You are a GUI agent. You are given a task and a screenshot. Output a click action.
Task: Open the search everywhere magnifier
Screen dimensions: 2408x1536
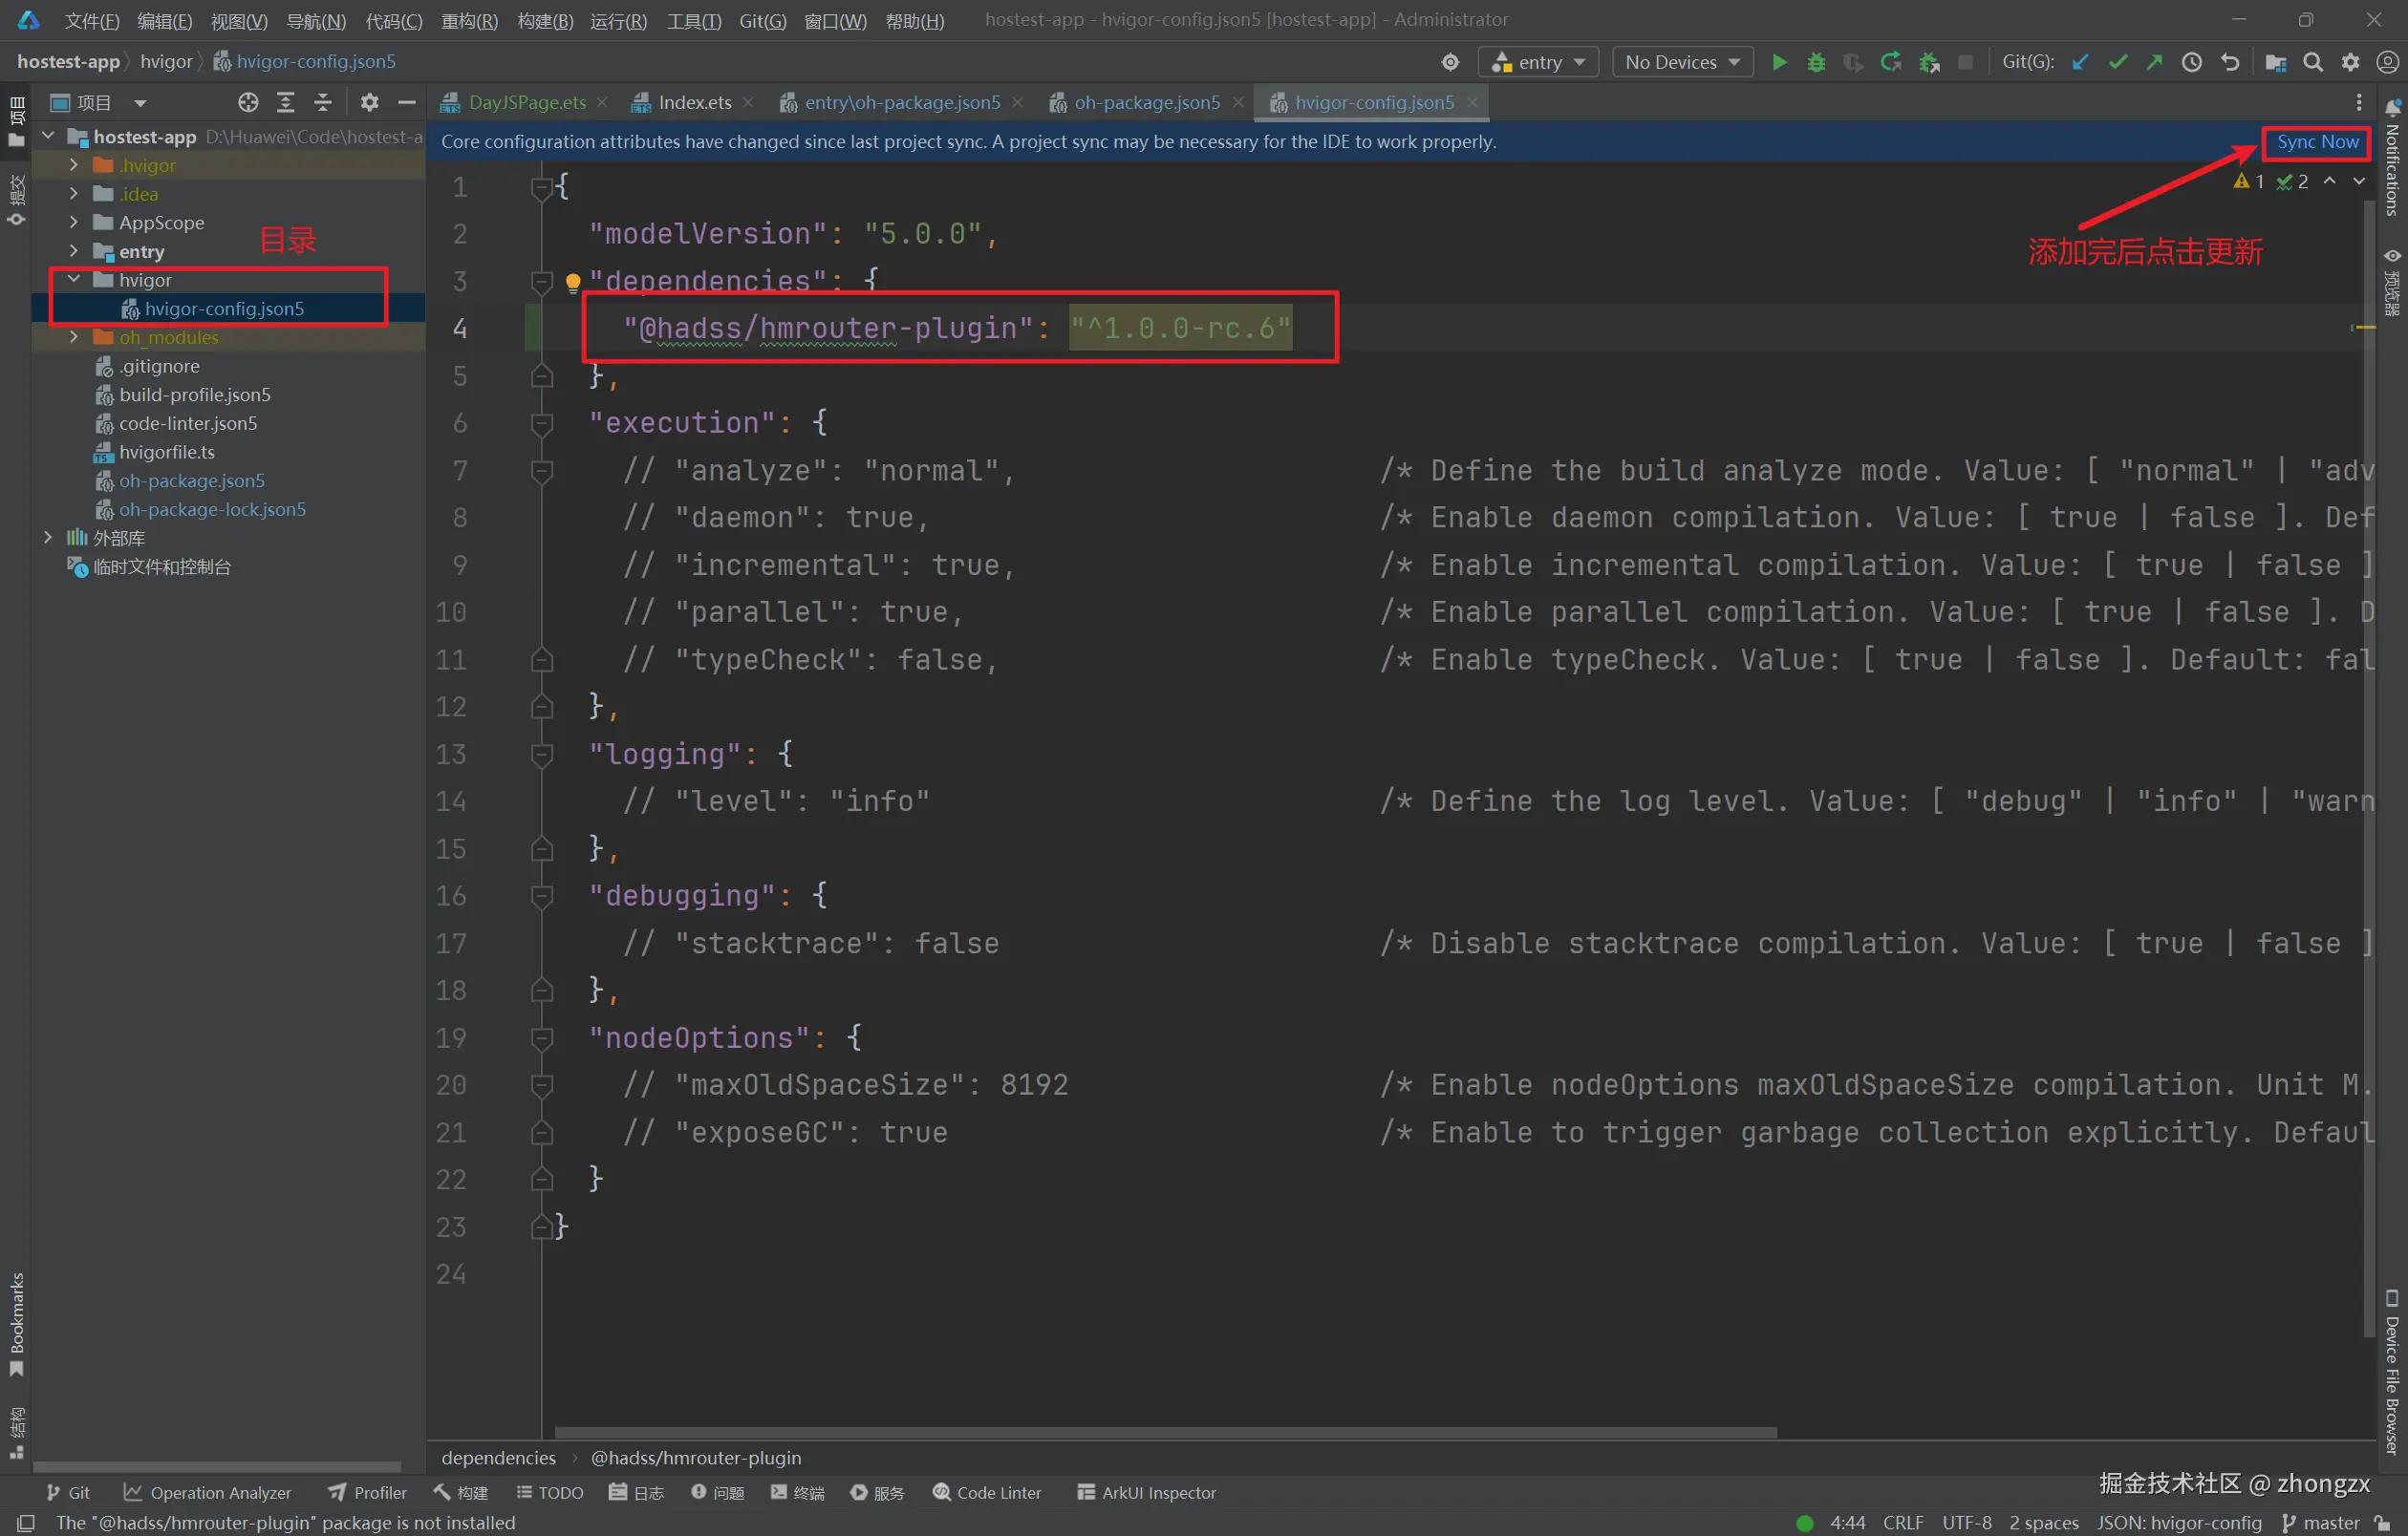pyautogui.click(x=2313, y=62)
